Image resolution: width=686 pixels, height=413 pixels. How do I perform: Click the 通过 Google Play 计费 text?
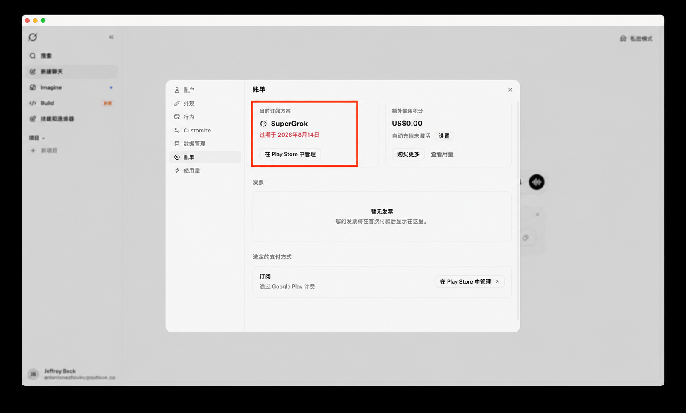[x=287, y=287]
